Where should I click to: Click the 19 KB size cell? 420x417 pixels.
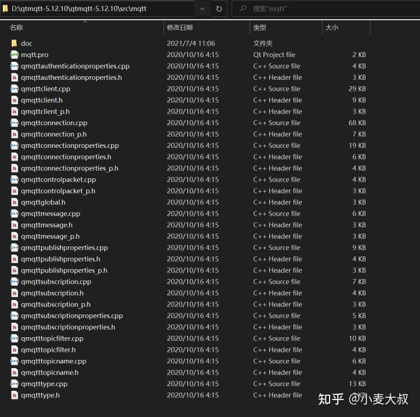[x=357, y=146]
